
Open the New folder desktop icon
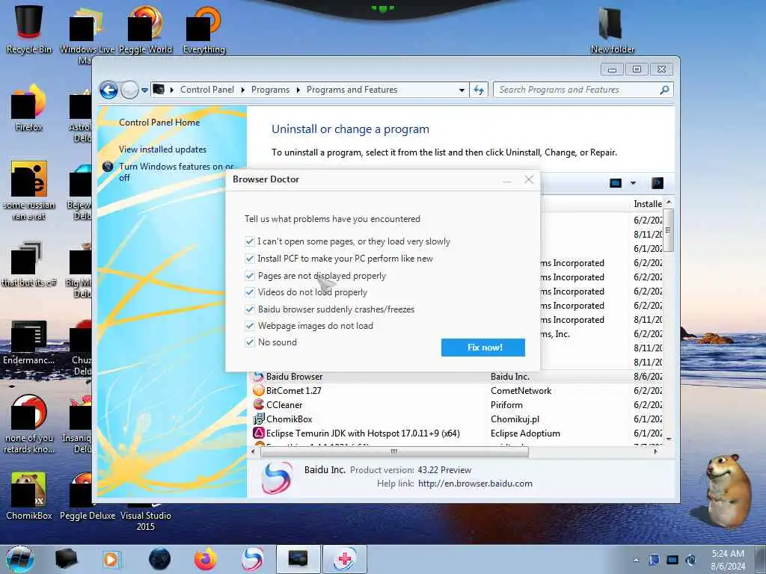(x=612, y=29)
